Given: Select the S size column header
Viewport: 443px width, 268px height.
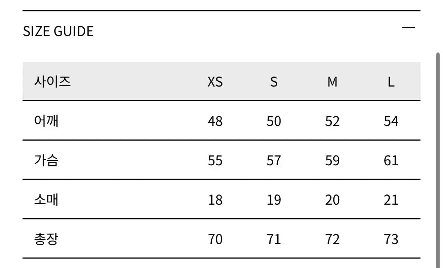Looking at the screenshot, I should point(274,82).
